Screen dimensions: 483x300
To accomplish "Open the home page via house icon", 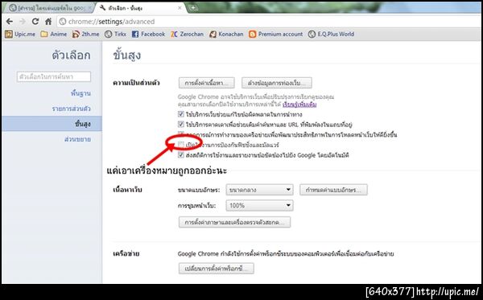I will tap(48, 21).
